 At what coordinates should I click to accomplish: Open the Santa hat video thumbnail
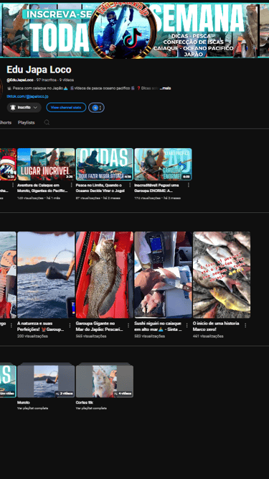[8, 165]
